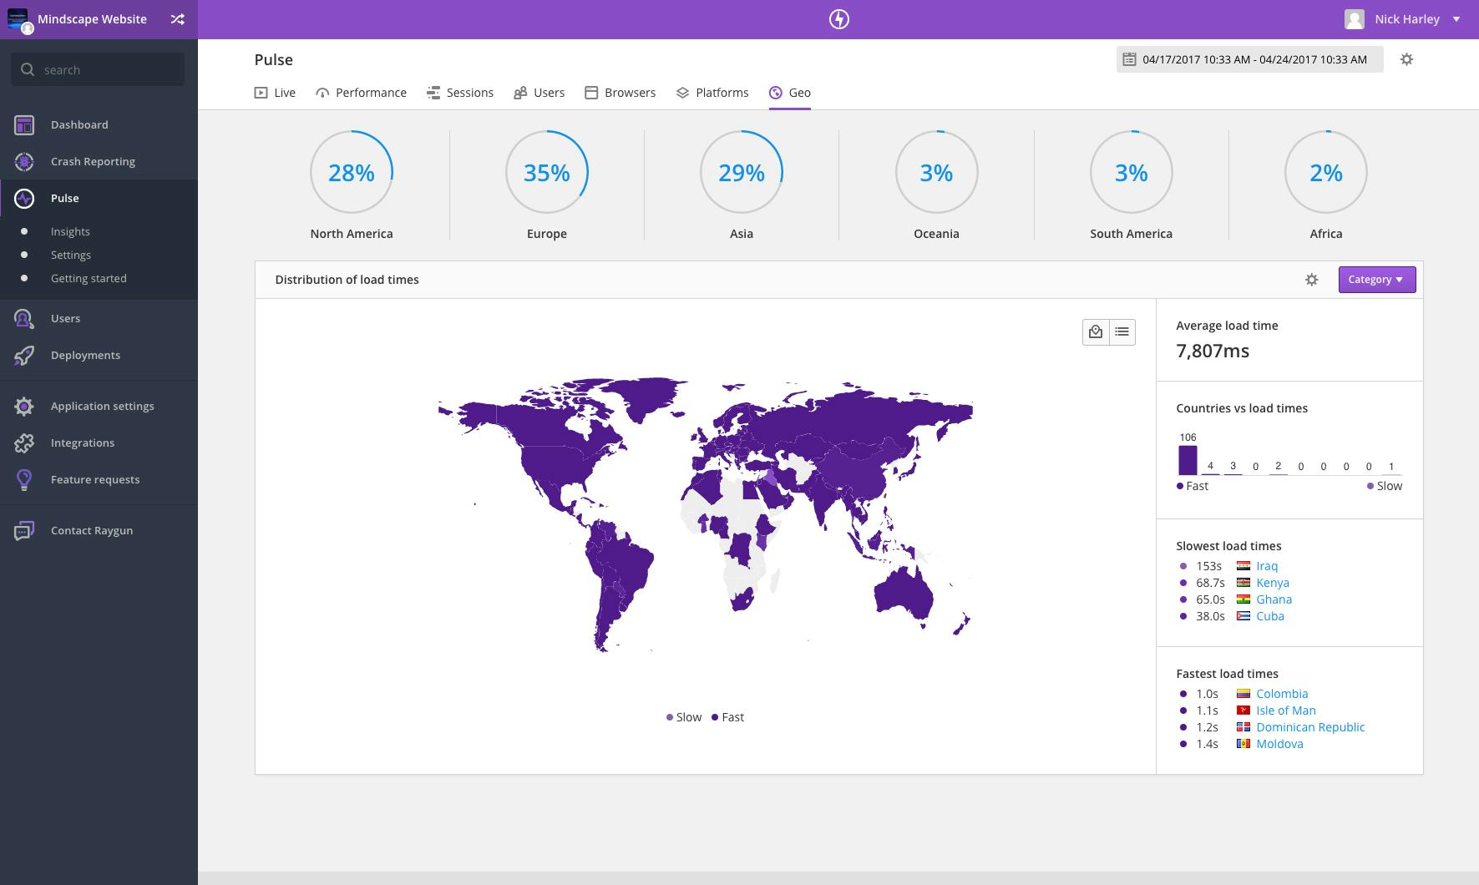
Task: Select the South America 3% gauge
Action: [x=1132, y=173]
